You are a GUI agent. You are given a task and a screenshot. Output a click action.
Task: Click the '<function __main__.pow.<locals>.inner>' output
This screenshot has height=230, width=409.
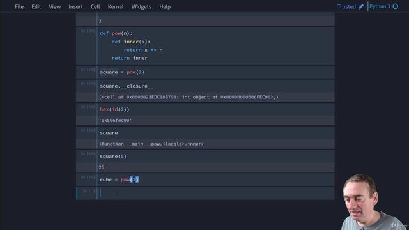[151, 144]
